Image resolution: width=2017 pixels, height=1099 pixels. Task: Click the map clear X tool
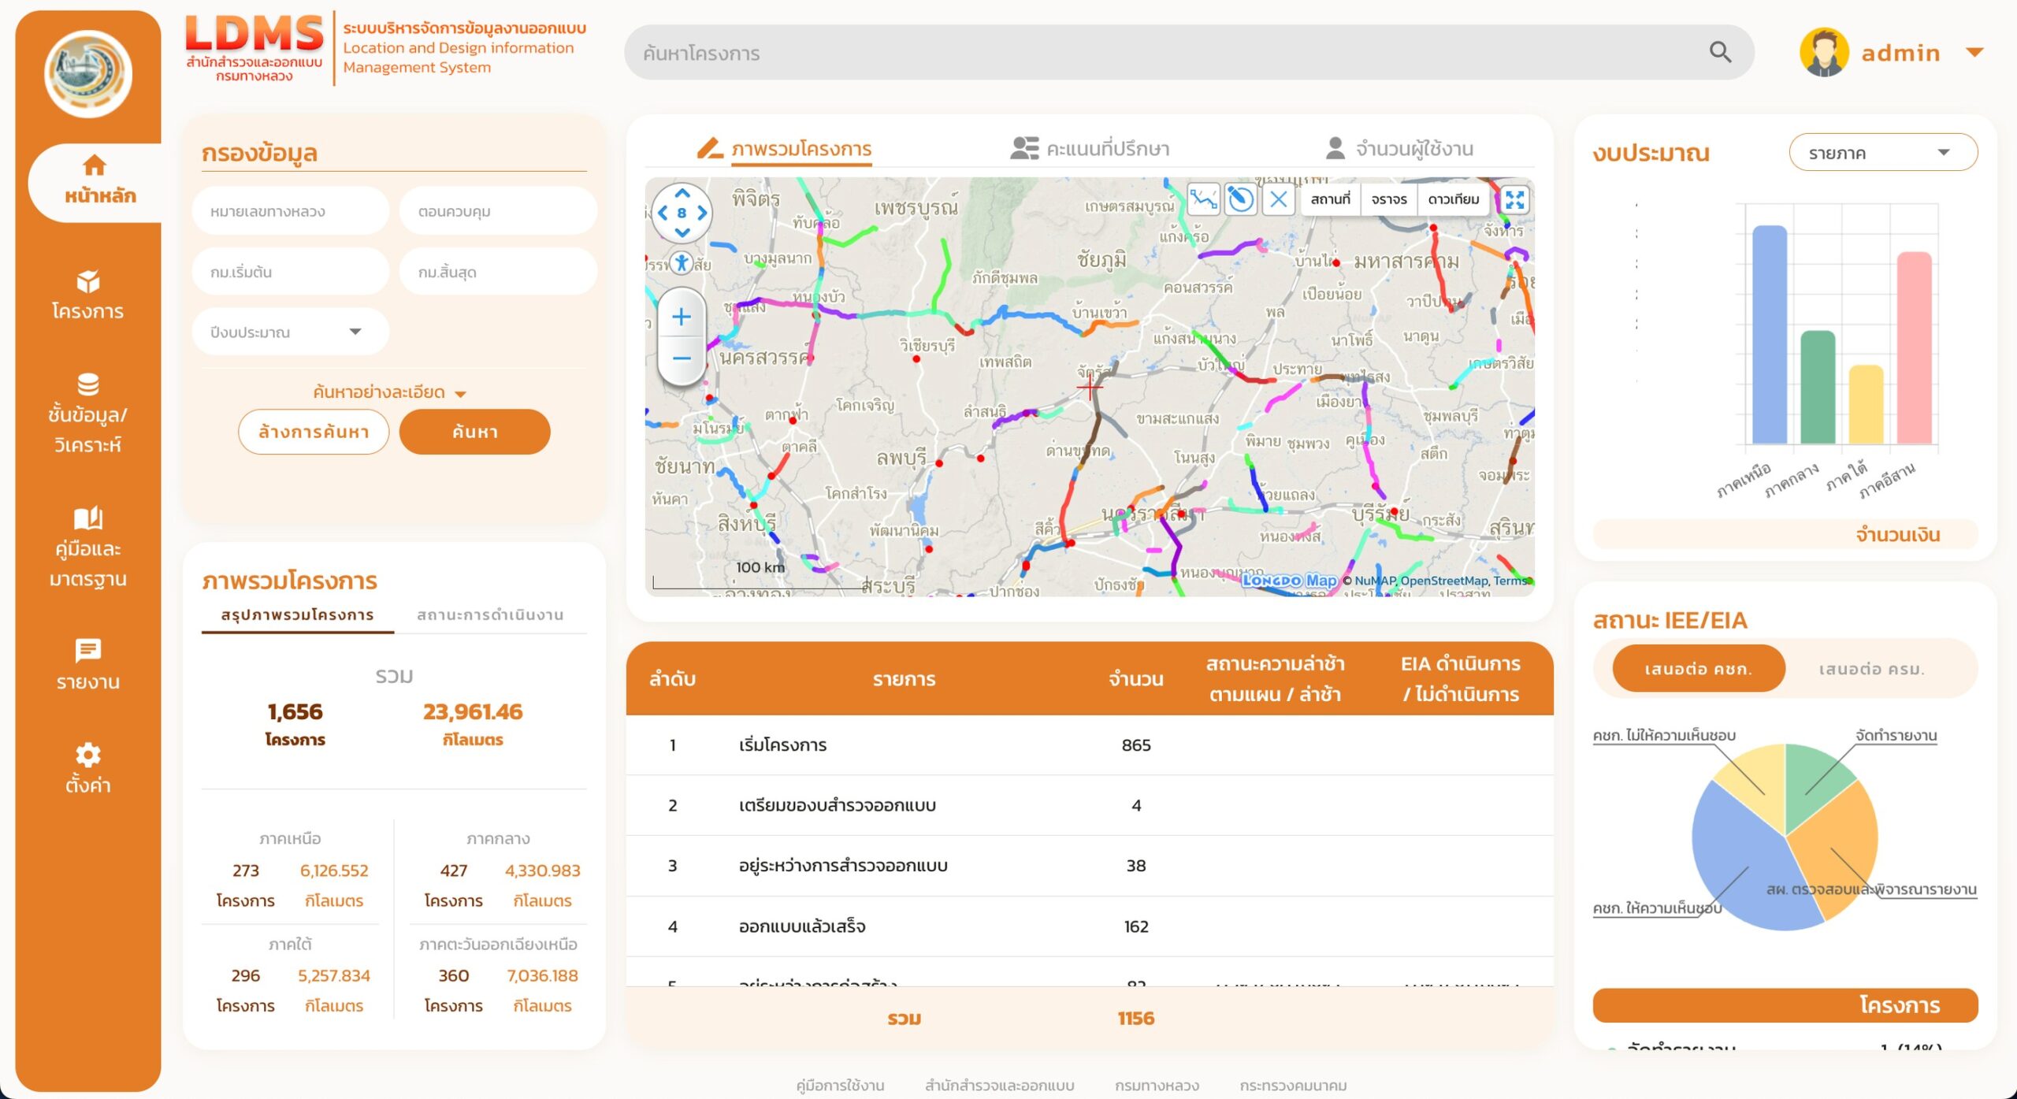(x=1278, y=199)
